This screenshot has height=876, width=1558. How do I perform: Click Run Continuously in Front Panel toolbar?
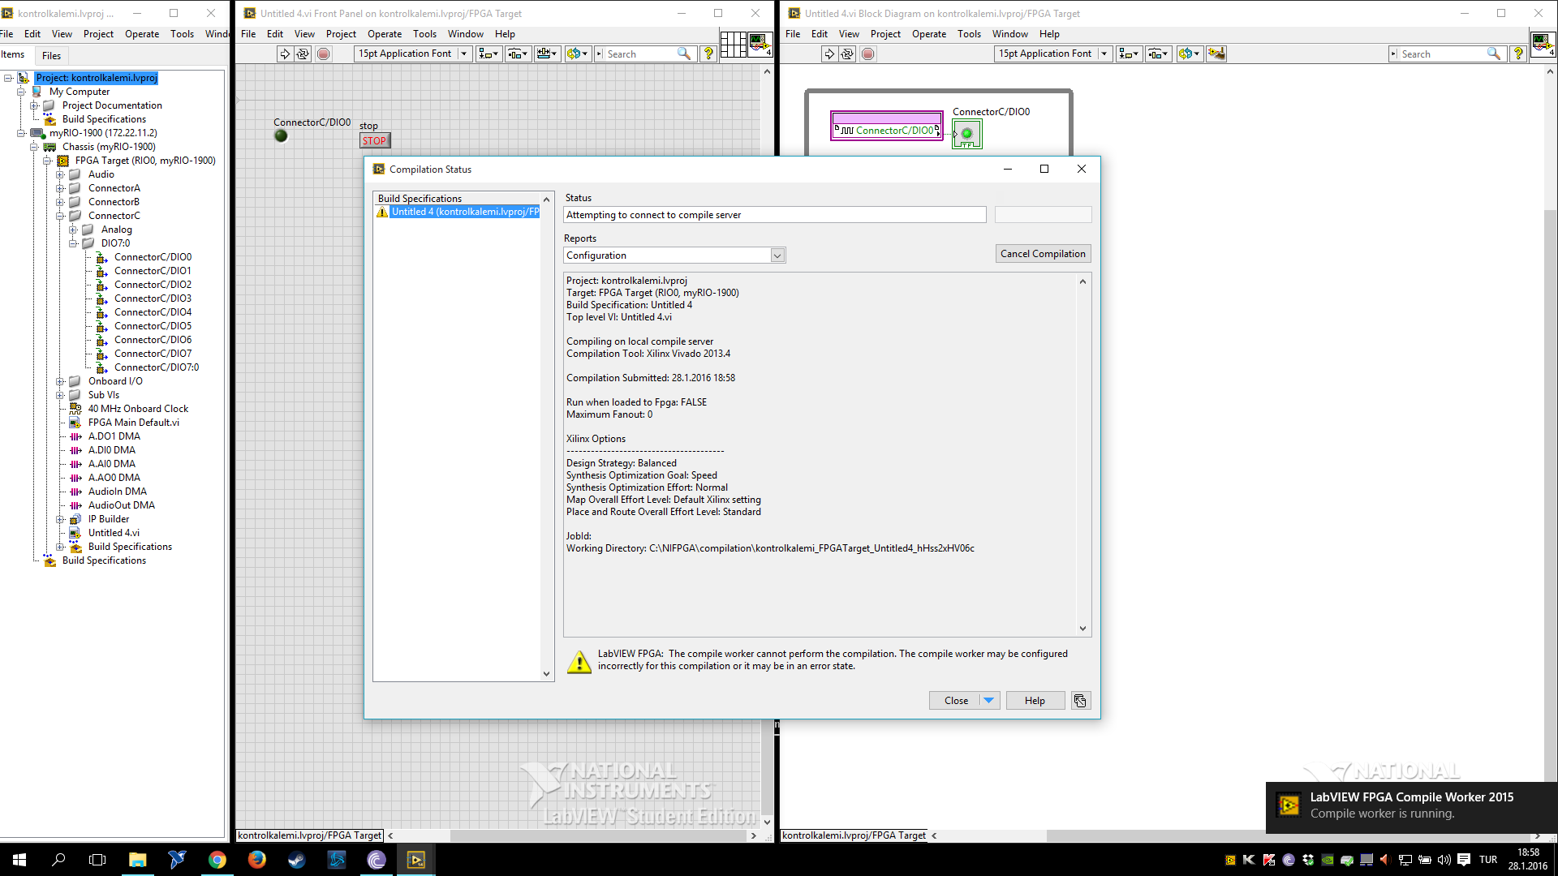coord(303,54)
